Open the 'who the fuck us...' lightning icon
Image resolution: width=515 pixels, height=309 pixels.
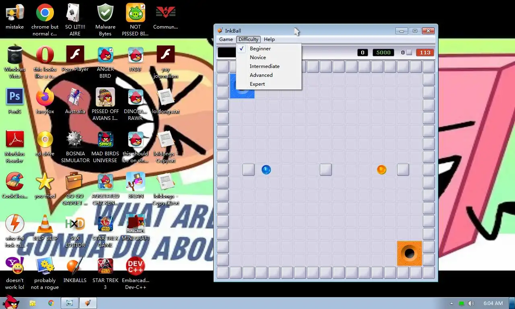[x=15, y=231]
